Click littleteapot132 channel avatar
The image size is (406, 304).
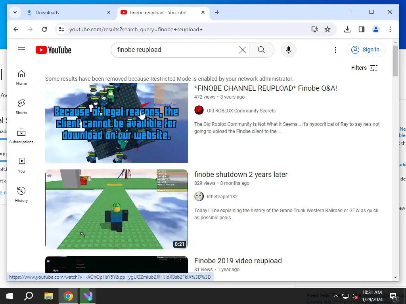pyautogui.click(x=199, y=196)
